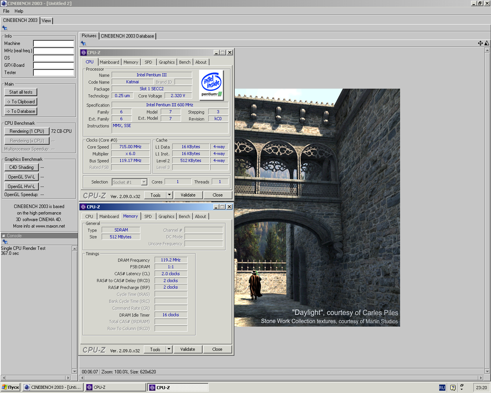
Task: Open SPD tab in upper CPU-Z
Action: click(x=148, y=62)
